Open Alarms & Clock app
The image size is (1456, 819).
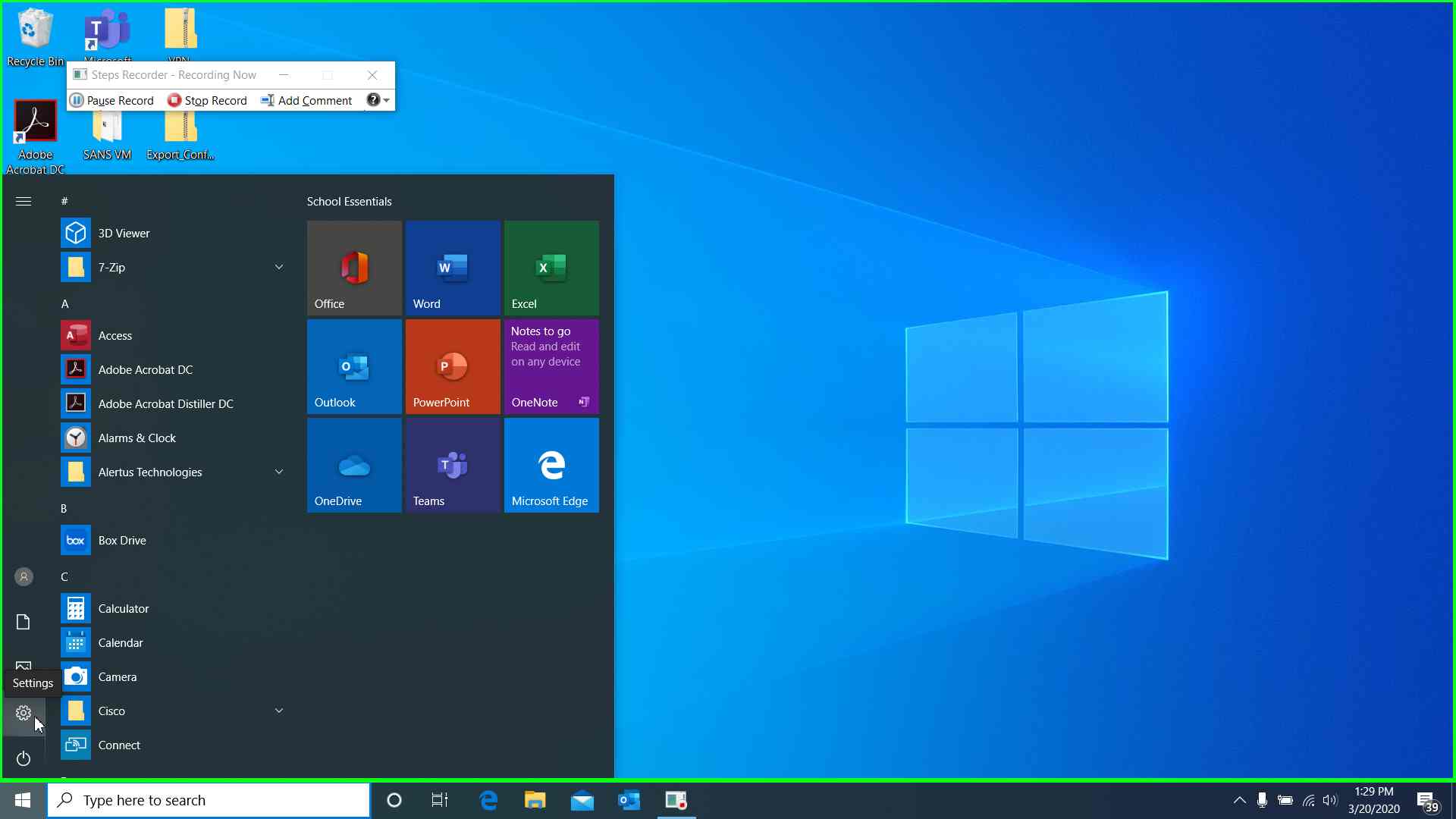[174, 438]
